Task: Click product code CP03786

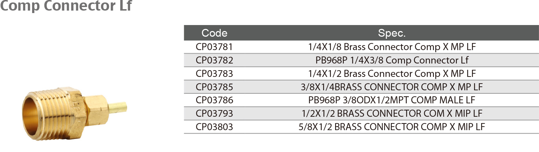Action: click(x=214, y=100)
